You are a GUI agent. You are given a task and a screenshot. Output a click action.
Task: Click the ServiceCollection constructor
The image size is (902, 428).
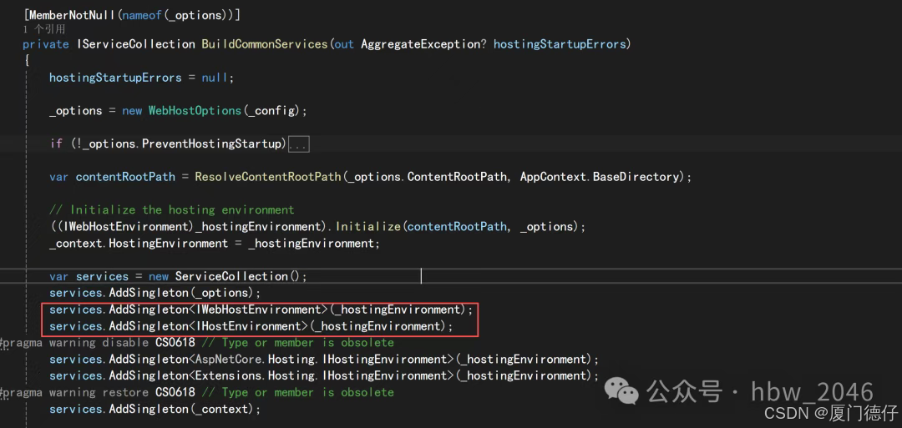[232, 277]
